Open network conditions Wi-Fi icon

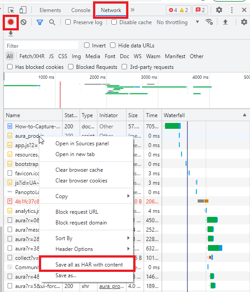(209, 22)
